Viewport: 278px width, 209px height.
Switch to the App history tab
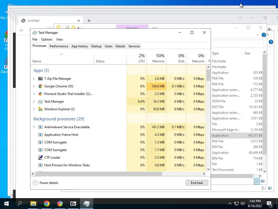point(80,46)
